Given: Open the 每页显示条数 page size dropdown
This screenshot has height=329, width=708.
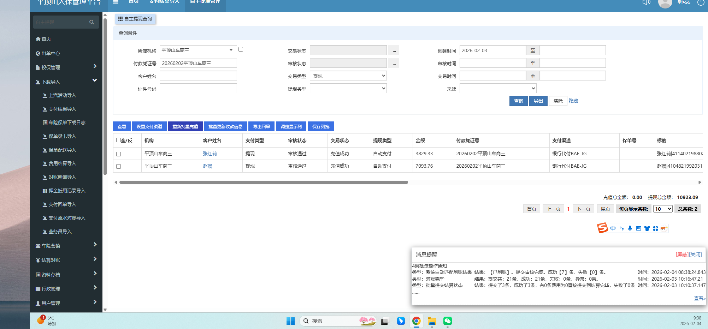Looking at the screenshot, I should [662, 209].
